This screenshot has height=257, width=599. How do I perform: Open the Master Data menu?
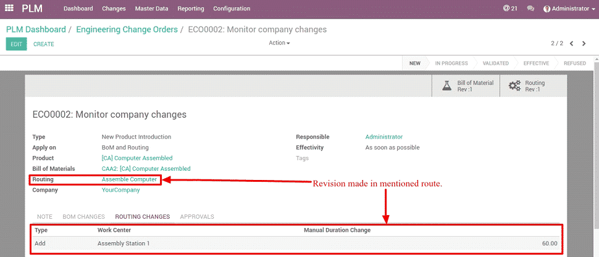[151, 9]
